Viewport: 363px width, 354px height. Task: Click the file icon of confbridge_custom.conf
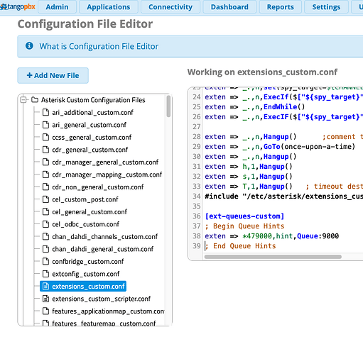click(x=45, y=262)
